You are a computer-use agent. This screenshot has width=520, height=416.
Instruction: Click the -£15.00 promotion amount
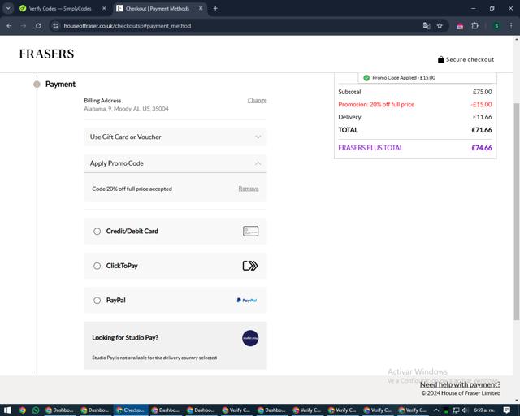pos(481,105)
